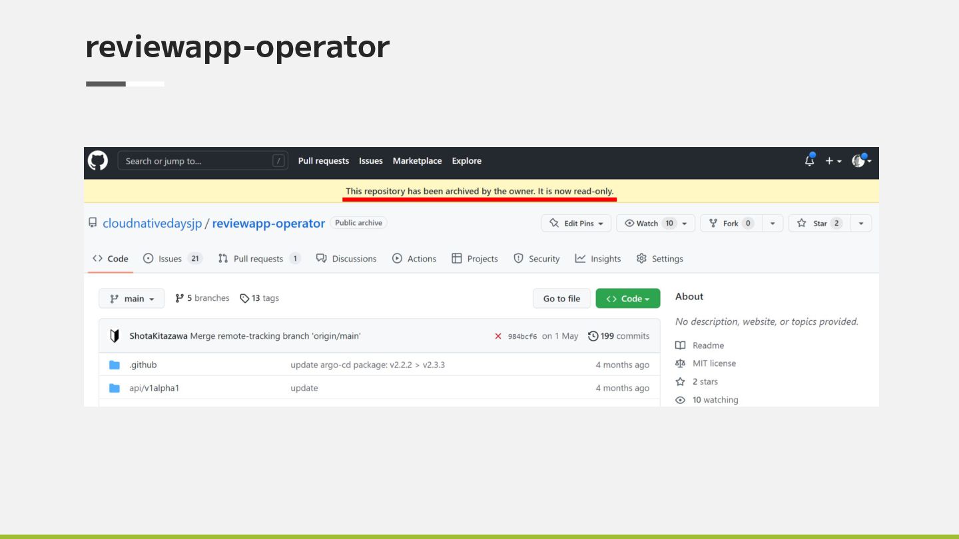Open the main branch selector

132,299
